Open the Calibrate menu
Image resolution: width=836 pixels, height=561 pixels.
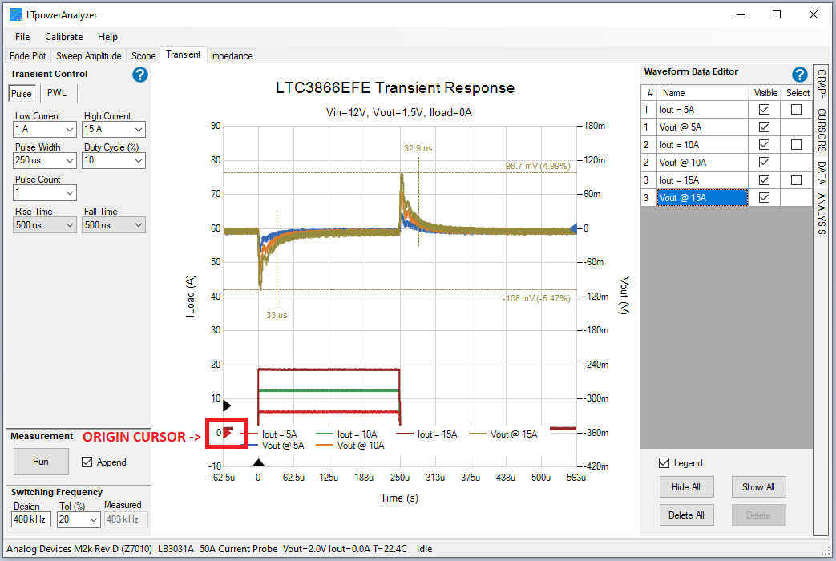(63, 37)
